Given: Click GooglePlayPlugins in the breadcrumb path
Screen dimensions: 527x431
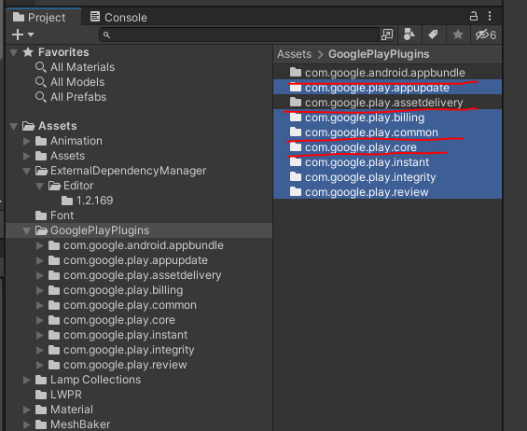Looking at the screenshot, I should pyautogui.click(x=379, y=54).
